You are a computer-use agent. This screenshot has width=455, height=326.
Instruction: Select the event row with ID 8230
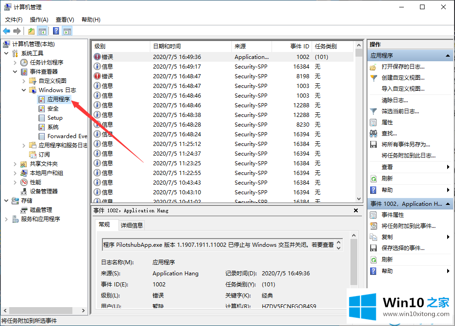[224, 125]
